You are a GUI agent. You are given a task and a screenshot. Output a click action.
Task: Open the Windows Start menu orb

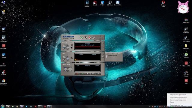click(2, 106)
